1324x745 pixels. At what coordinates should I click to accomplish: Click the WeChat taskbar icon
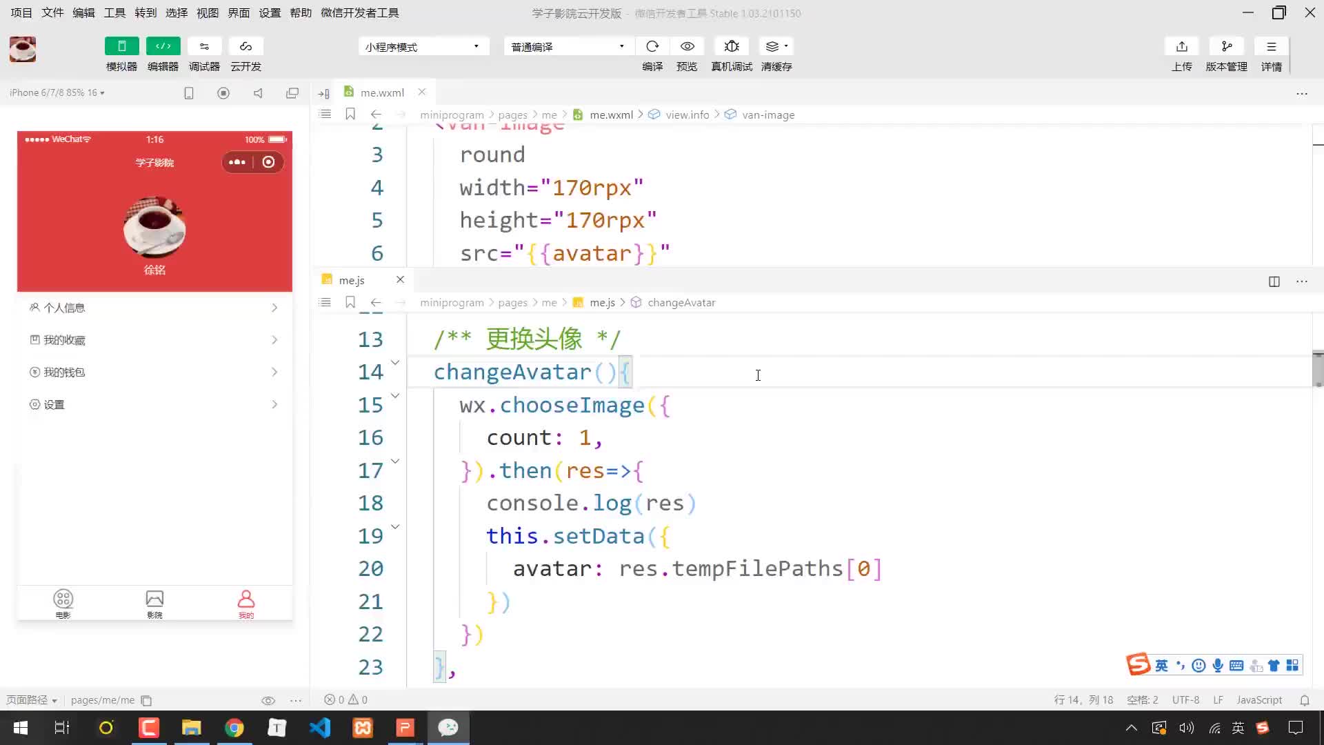(x=450, y=728)
